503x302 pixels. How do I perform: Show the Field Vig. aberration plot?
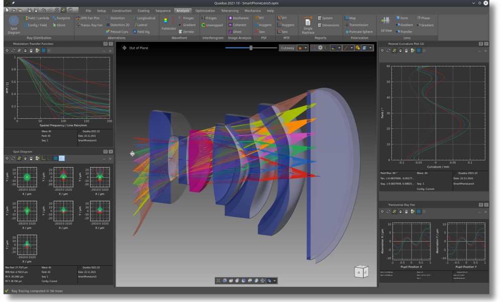click(x=143, y=31)
